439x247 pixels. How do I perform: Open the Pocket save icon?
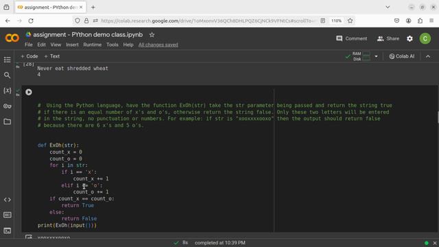pyautogui.click(x=396, y=21)
